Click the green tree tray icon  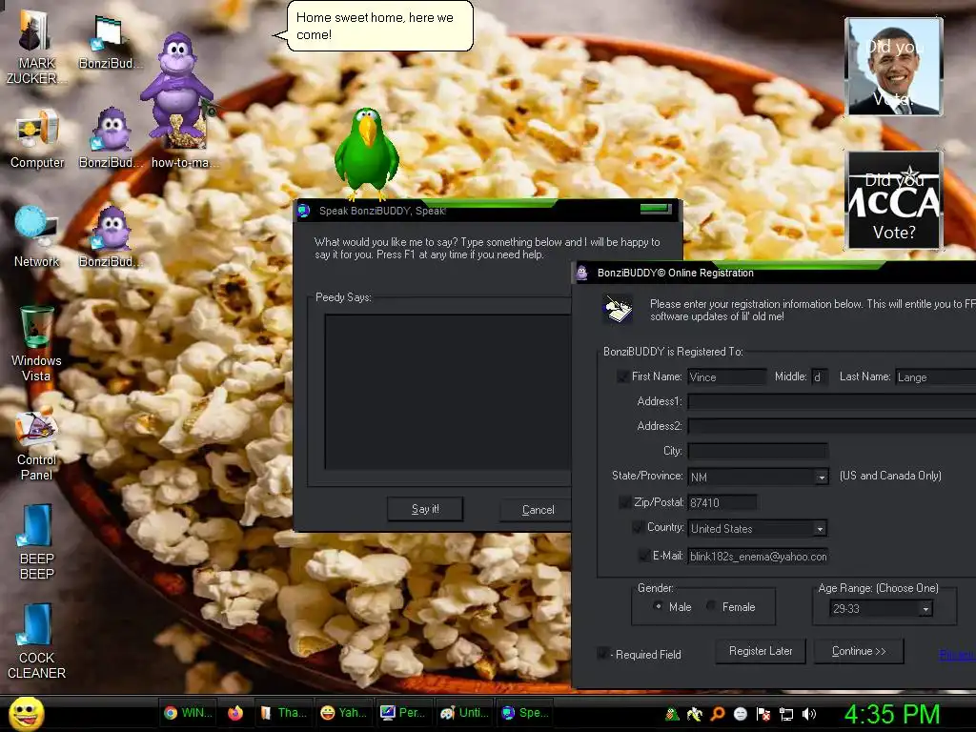coord(672,714)
